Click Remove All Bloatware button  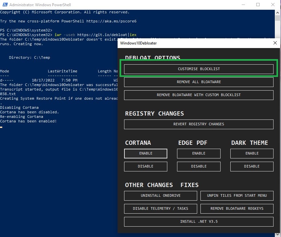coord(199,82)
